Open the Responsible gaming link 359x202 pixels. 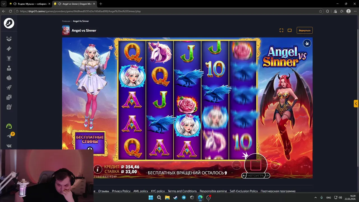click(x=213, y=191)
